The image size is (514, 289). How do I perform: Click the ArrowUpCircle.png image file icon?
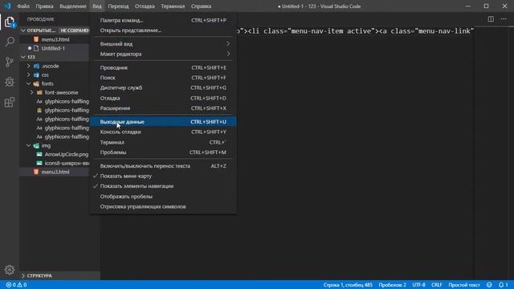(39, 154)
